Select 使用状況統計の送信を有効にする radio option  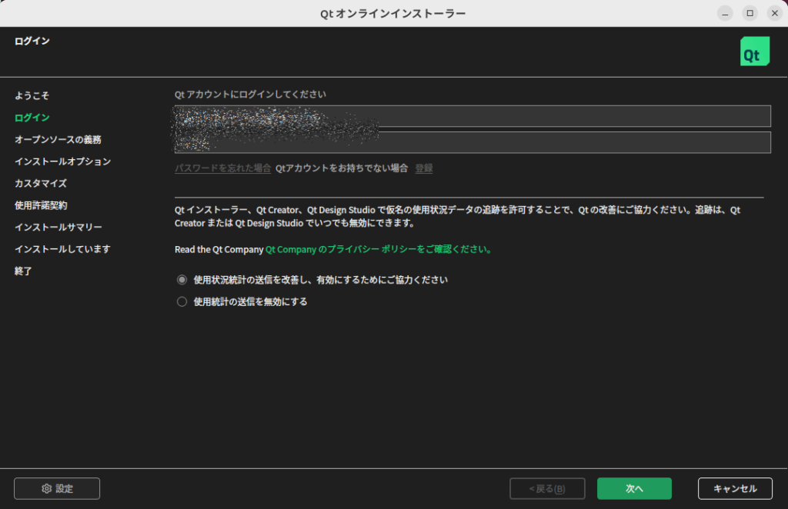tap(182, 280)
